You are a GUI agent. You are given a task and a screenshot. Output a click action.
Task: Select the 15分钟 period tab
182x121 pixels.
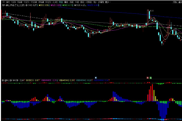pos(34,2)
